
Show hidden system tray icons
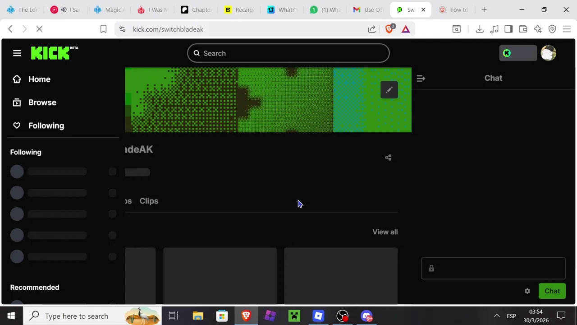pos(497,316)
